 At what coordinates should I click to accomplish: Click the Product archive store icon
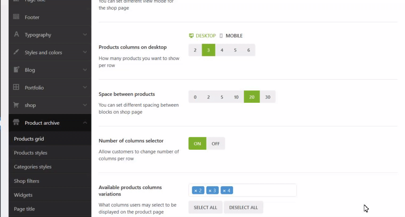[x=16, y=122]
